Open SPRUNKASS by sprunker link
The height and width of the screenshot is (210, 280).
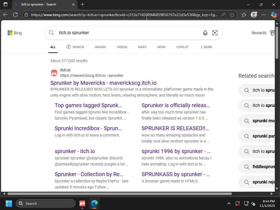(x=176, y=174)
